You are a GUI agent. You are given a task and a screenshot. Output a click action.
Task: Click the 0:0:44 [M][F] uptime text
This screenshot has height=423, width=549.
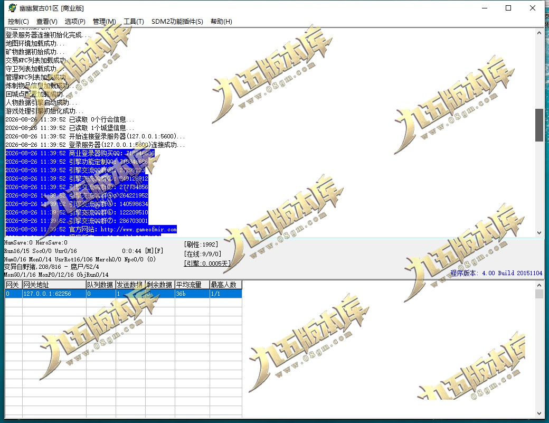pos(143,251)
